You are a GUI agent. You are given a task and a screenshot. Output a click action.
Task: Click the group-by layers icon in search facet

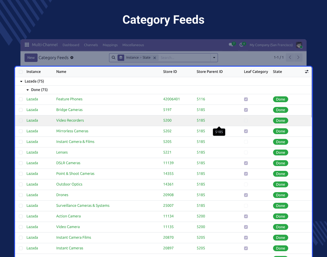pyautogui.click(x=121, y=58)
